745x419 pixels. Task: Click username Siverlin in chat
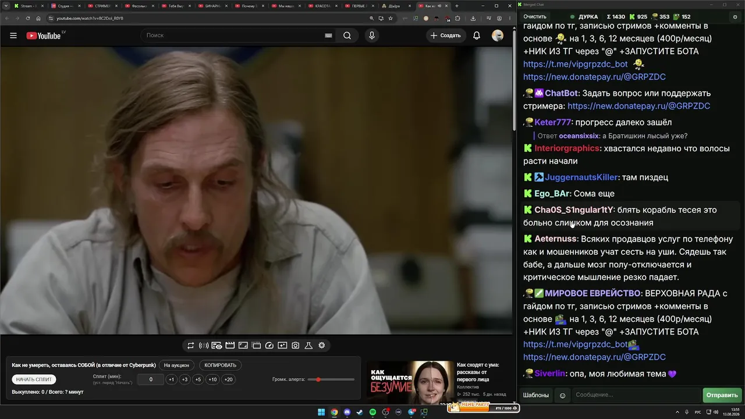click(x=550, y=374)
